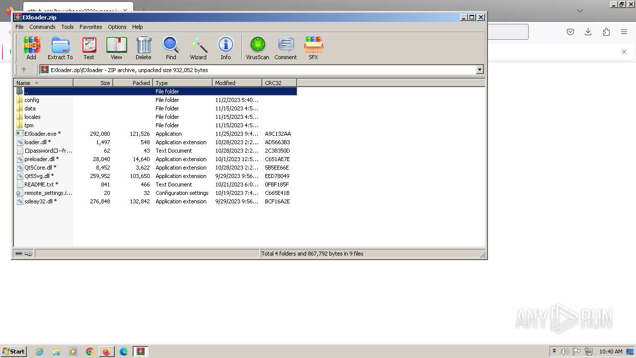Run the Test archive tool
This screenshot has width=636, height=358.
[x=89, y=48]
